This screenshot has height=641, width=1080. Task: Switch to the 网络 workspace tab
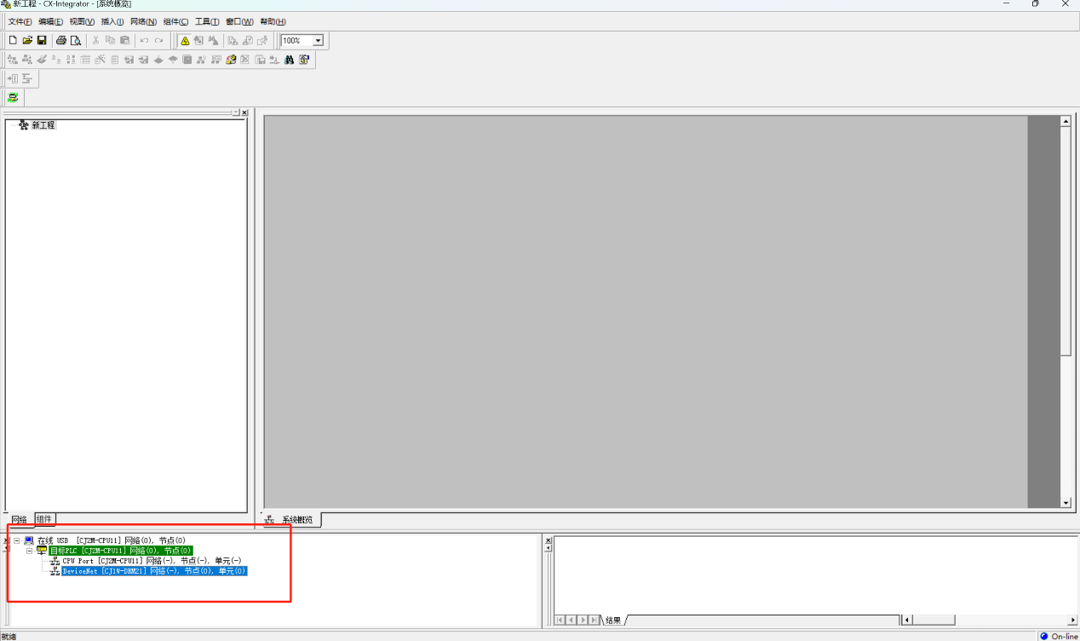click(x=19, y=520)
